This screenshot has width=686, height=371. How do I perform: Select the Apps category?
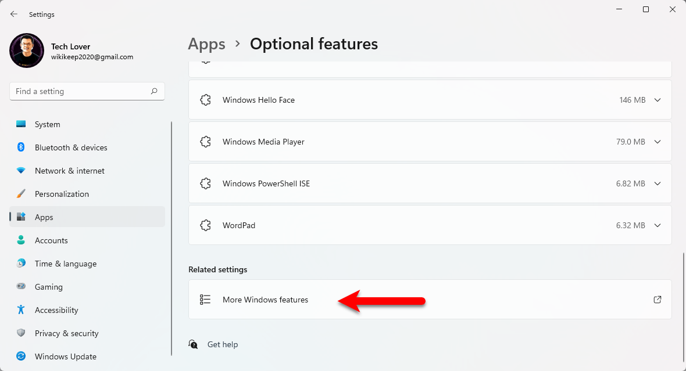click(x=87, y=217)
